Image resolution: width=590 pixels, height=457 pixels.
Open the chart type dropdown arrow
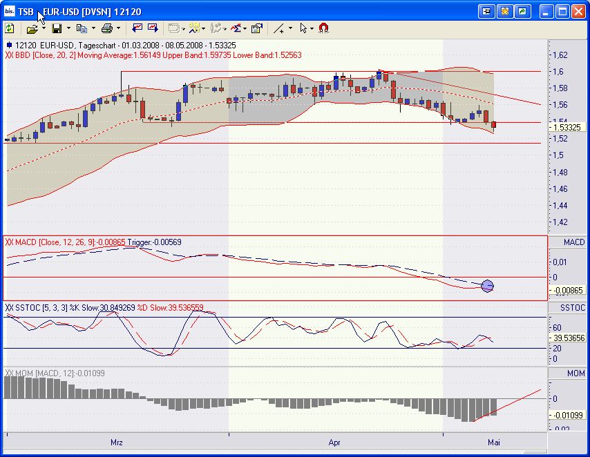click(x=225, y=28)
